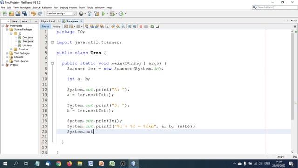Image resolution: width=298 pixels, height=168 pixels.
Task: Toggle Rectangular Selection icon
Action: click(107, 27)
